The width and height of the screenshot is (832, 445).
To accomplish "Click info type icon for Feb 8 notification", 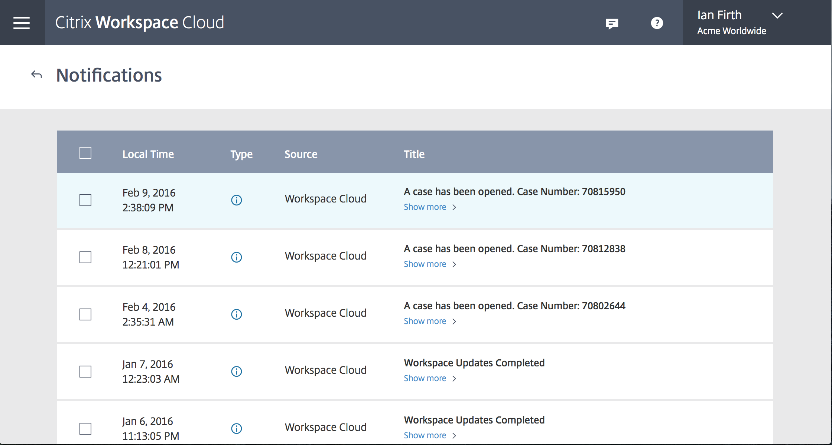I will (236, 257).
